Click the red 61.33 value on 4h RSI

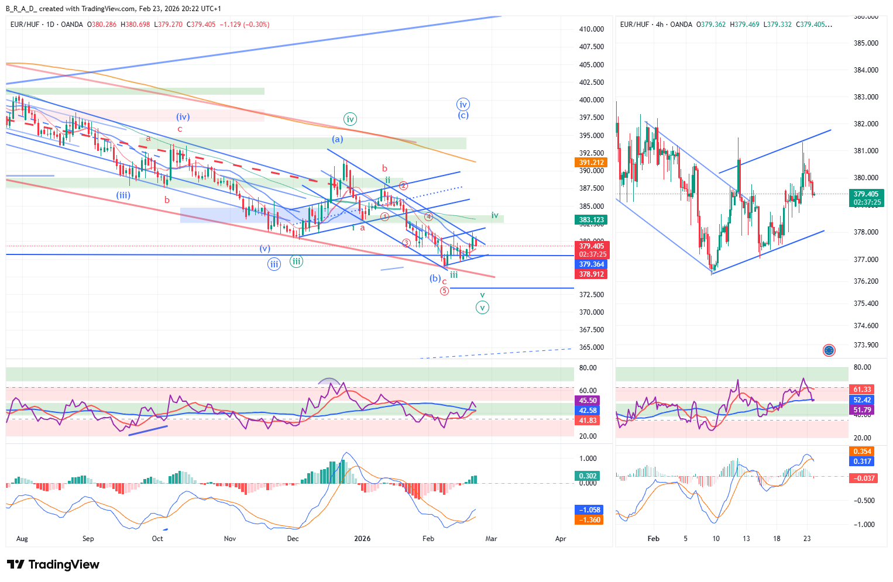tap(862, 390)
